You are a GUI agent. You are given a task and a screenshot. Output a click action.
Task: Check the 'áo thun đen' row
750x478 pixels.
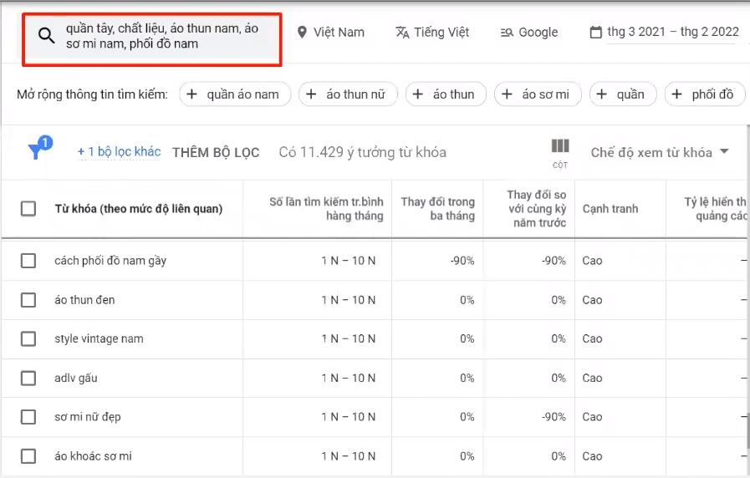point(28,300)
